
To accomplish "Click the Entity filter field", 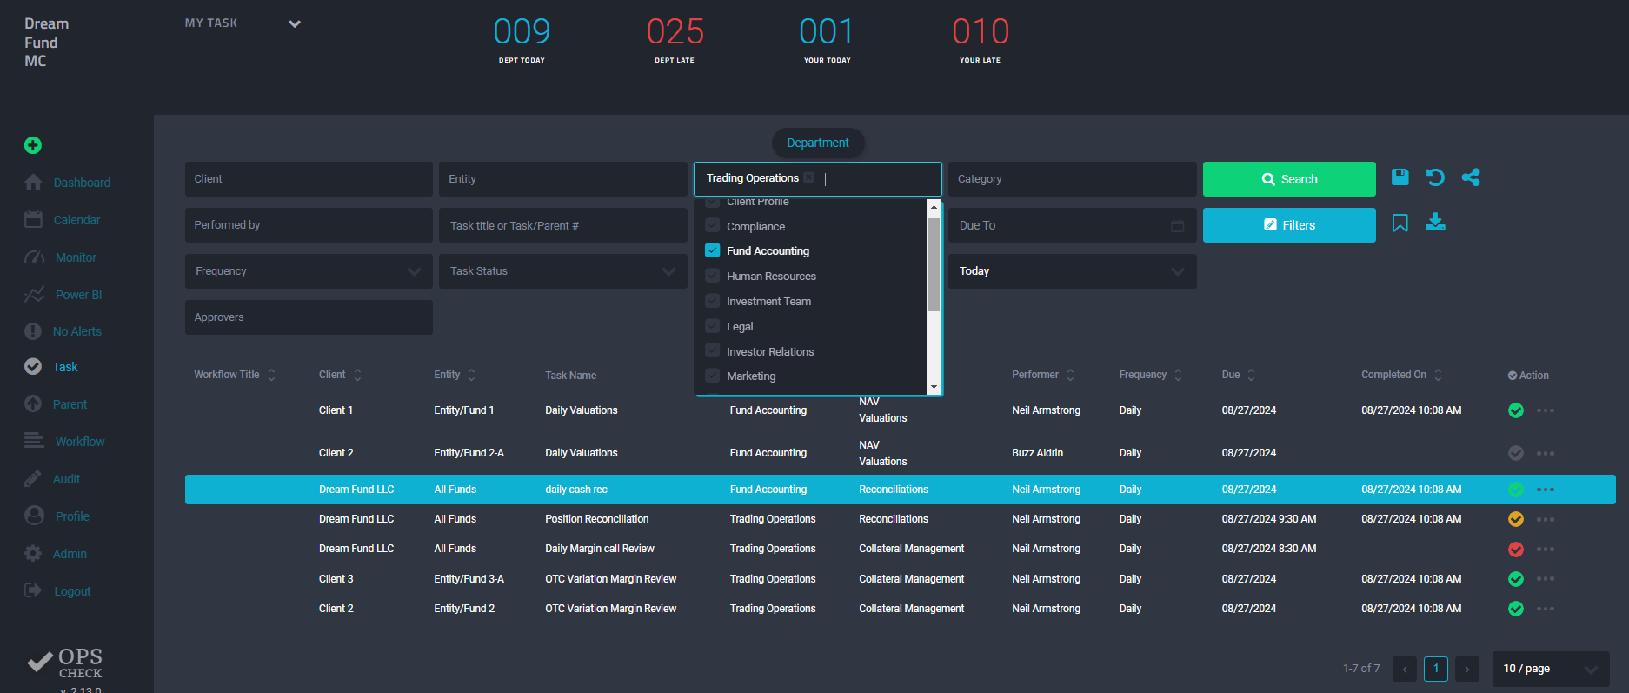I will (x=563, y=179).
